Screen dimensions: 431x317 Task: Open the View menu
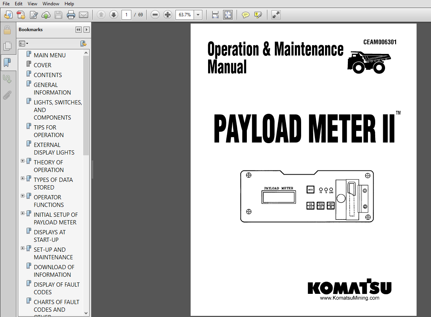pos(32,3)
